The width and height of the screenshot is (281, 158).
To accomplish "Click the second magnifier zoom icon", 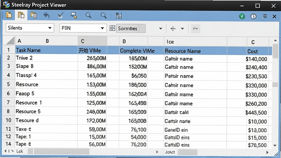I will click(103, 15).
